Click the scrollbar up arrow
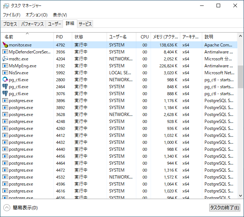Screen dimensions: 244x217 pyautogui.click(x=240, y=36)
